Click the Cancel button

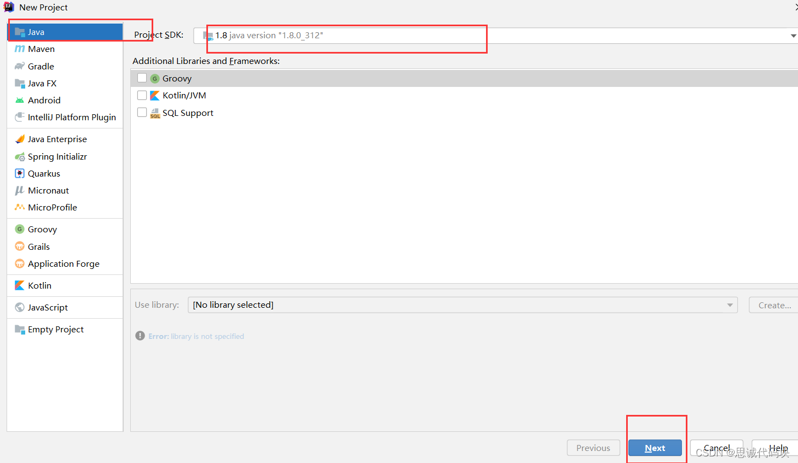pos(716,448)
